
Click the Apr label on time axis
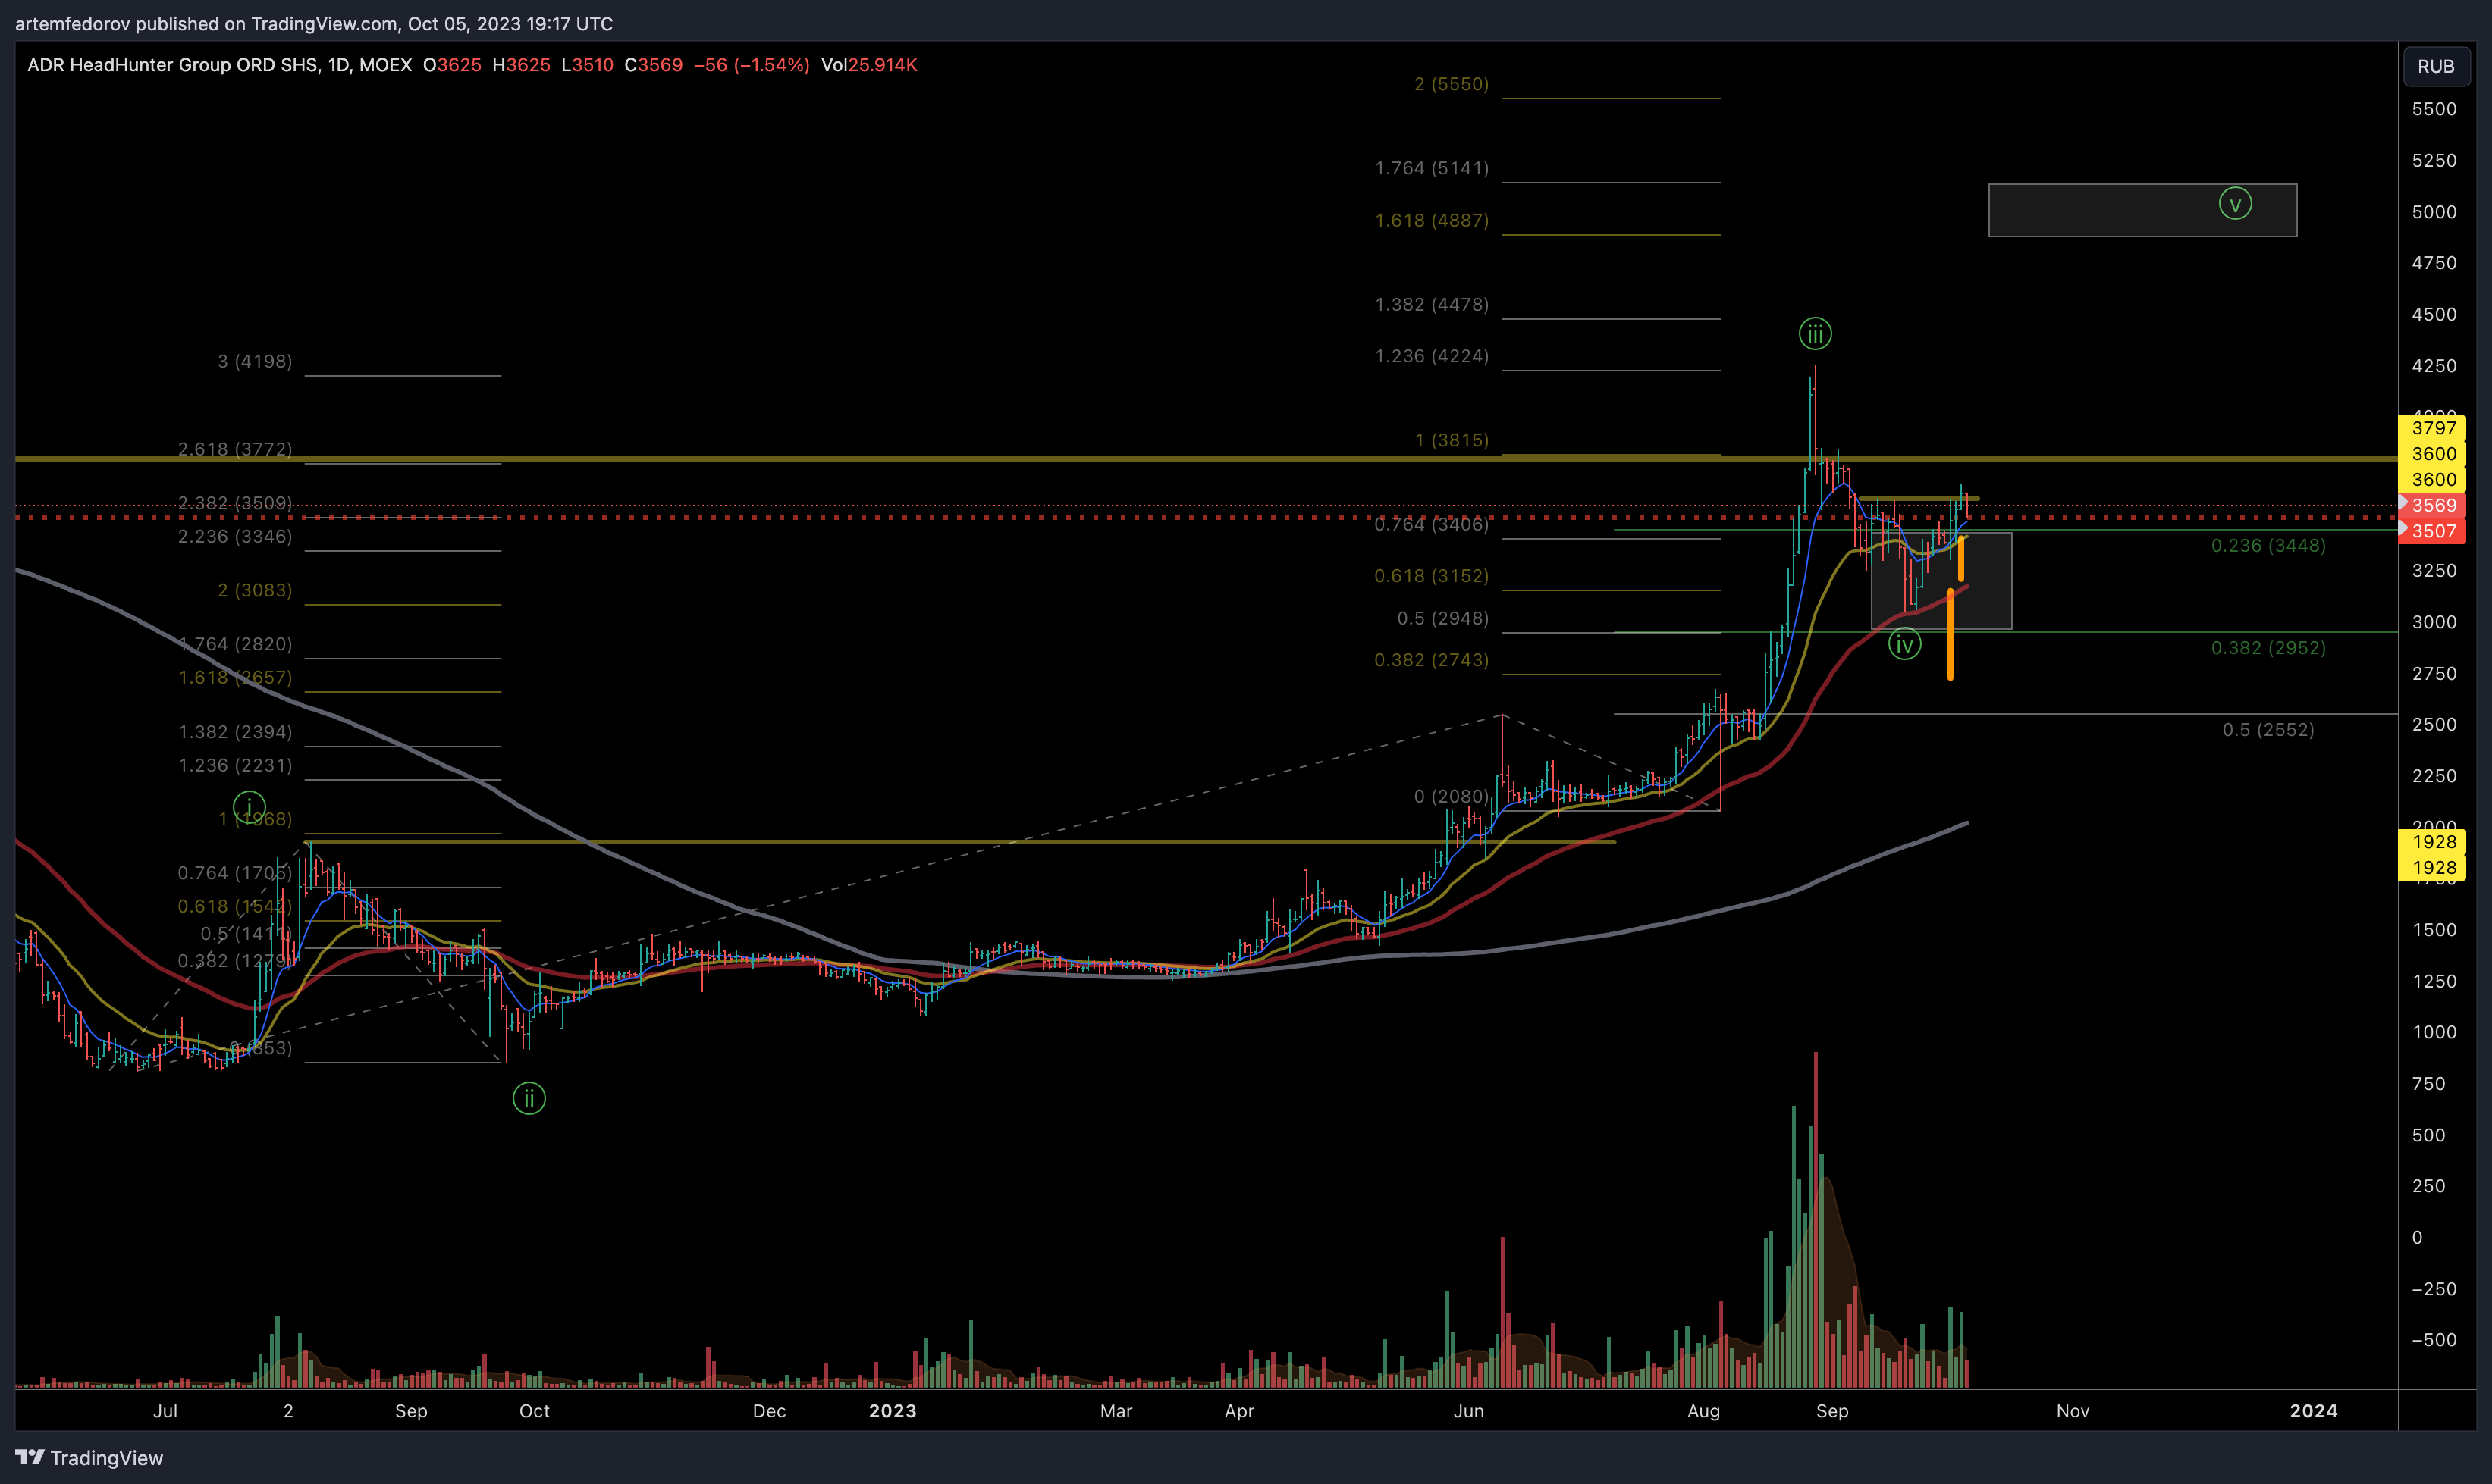point(1238,1411)
